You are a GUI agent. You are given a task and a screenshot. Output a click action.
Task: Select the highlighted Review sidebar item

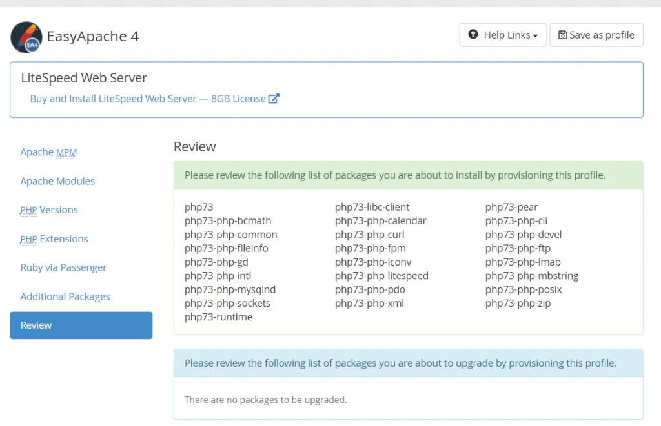(x=81, y=325)
